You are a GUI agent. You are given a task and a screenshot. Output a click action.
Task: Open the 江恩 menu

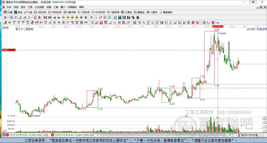click(30, 7)
